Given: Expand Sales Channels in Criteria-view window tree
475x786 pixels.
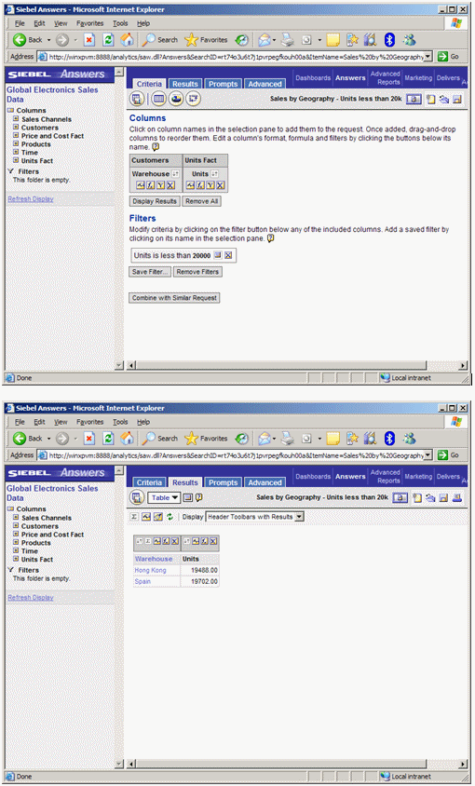Looking at the screenshot, I should [16, 119].
